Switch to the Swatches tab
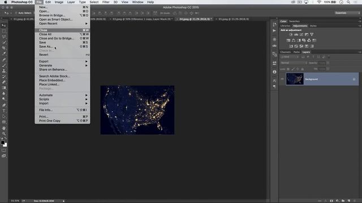 294,21
